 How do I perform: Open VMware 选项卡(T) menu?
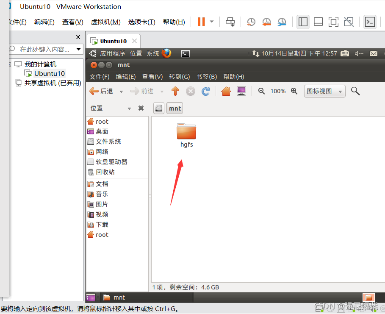coord(141,22)
